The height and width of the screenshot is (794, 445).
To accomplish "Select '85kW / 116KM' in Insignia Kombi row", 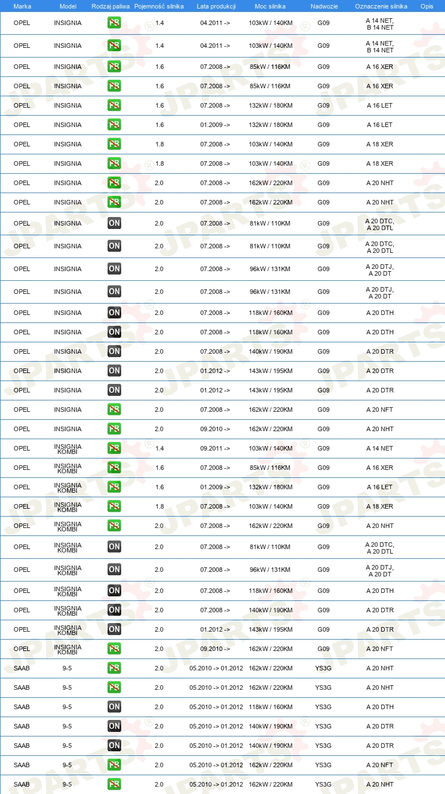I will tap(271, 468).
